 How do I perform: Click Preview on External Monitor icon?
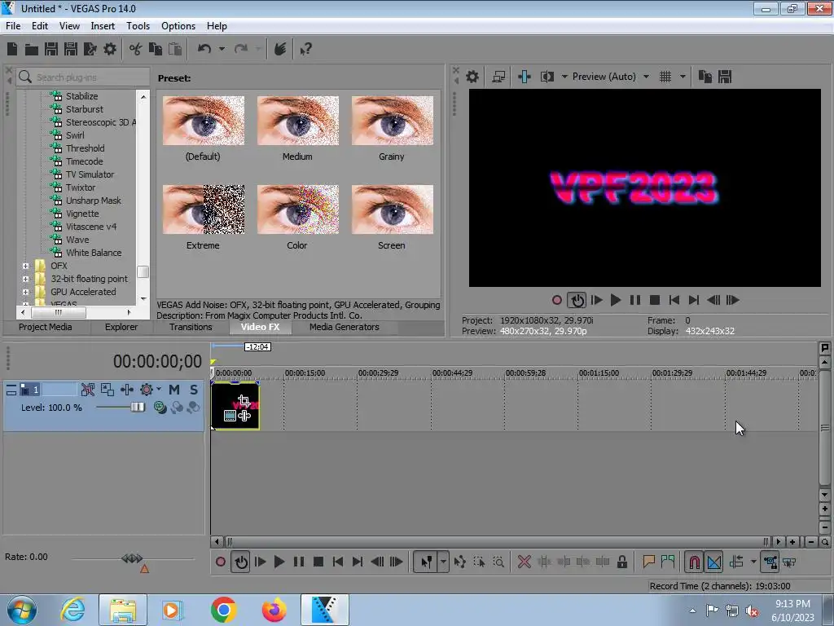[498, 77]
